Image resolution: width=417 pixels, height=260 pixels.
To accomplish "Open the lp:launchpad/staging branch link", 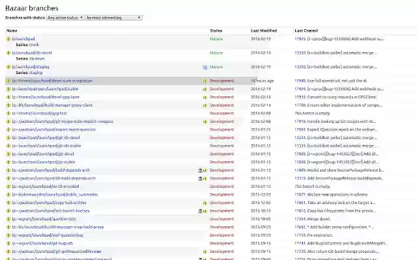I will pyautogui.click(x=31, y=67).
